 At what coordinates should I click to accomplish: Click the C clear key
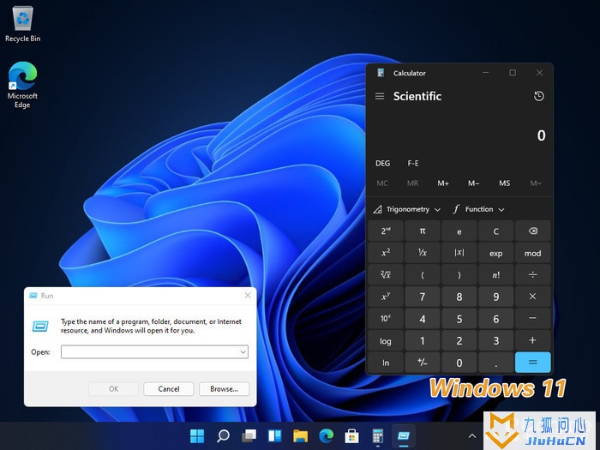496,231
